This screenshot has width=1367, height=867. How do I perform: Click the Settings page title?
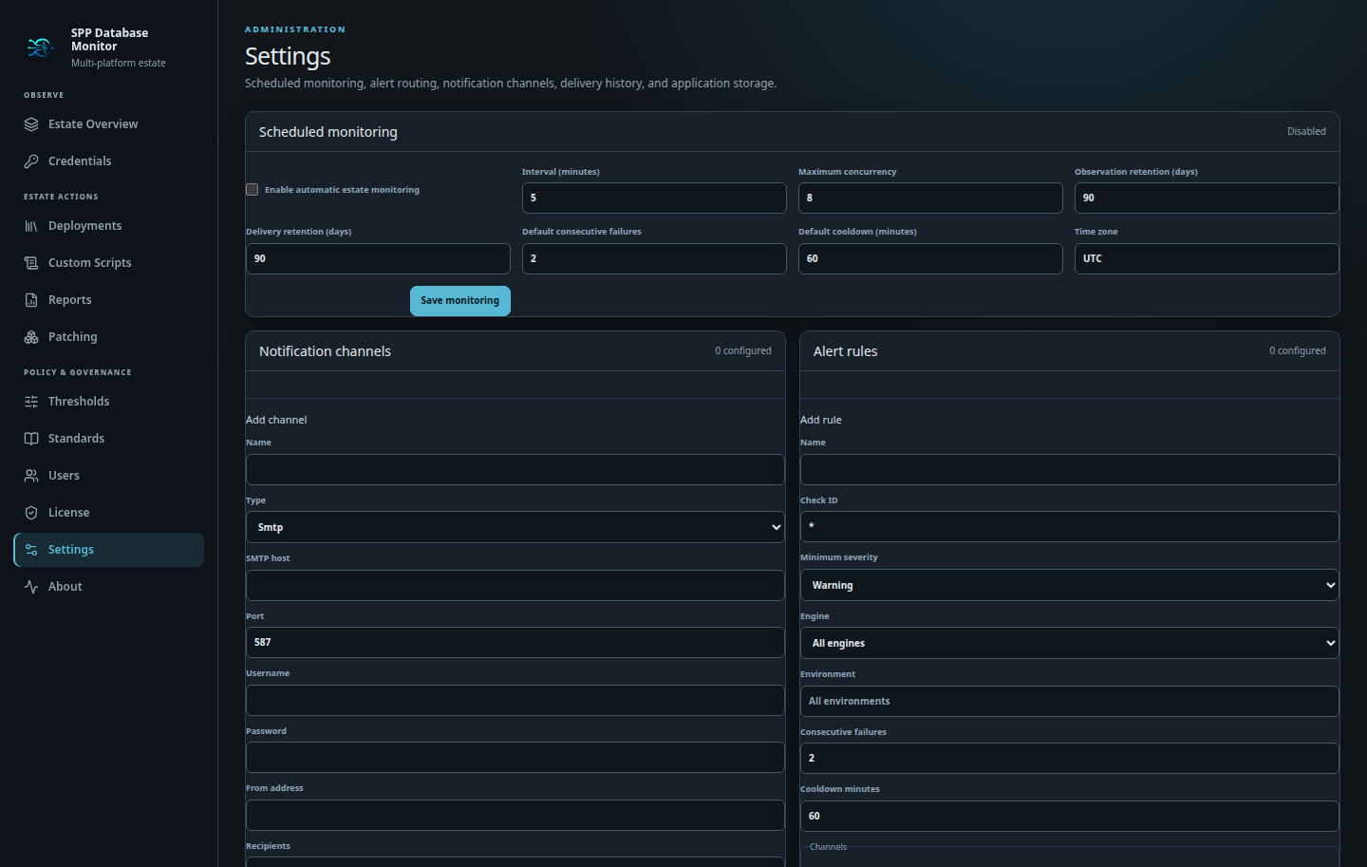coord(288,57)
